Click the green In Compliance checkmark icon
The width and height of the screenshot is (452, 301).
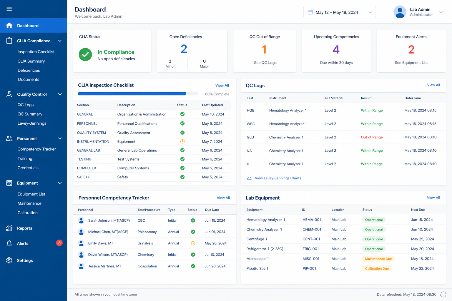[x=85, y=55]
